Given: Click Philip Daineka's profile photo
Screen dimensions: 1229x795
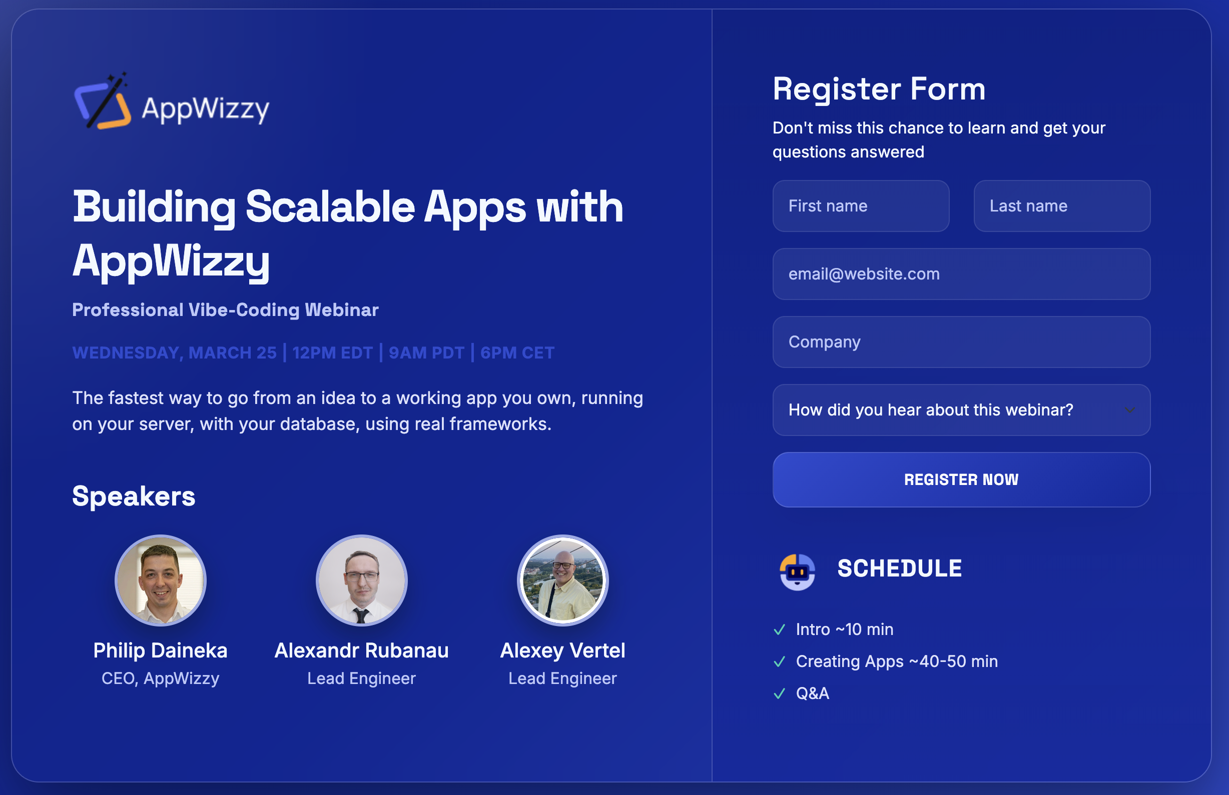Looking at the screenshot, I should point(161,580).
